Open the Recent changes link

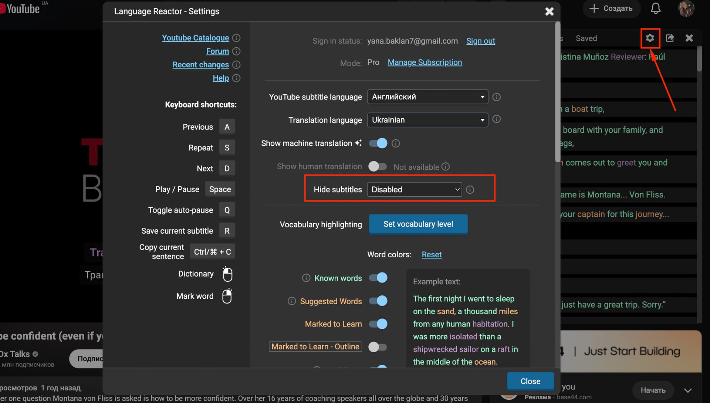point(200,65)
